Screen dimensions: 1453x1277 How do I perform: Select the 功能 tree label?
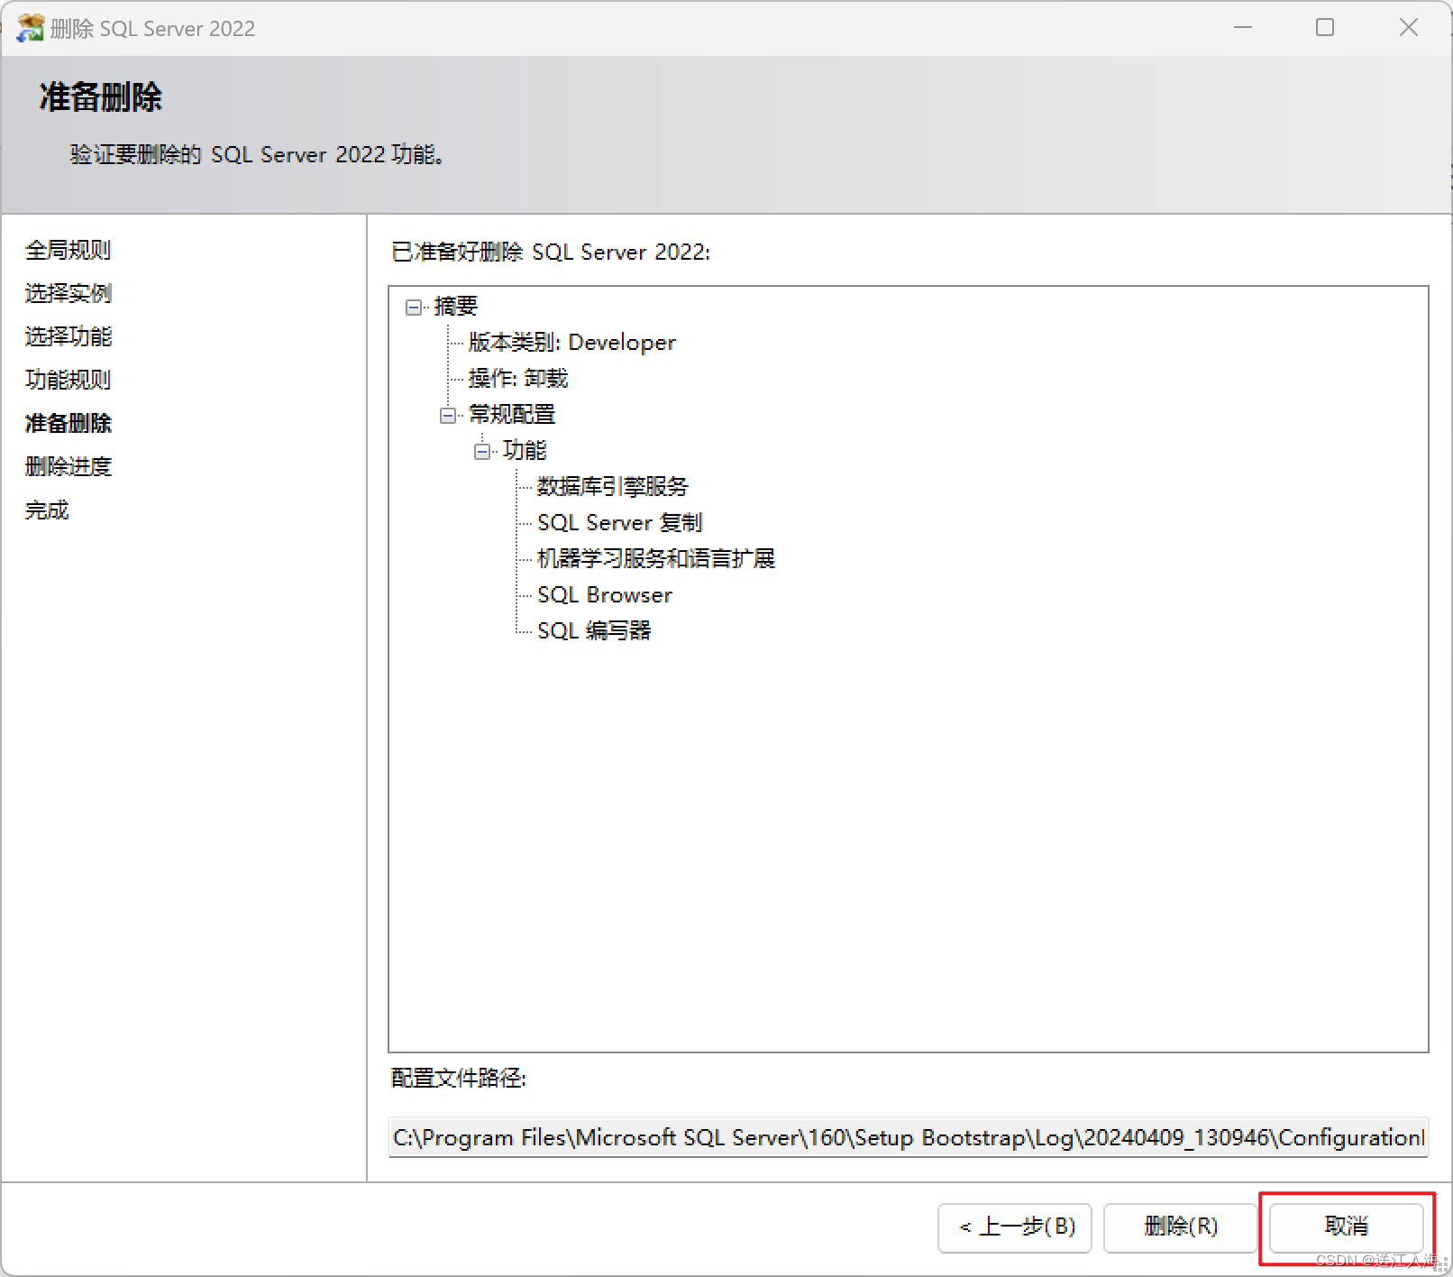[x=525, y=451]
